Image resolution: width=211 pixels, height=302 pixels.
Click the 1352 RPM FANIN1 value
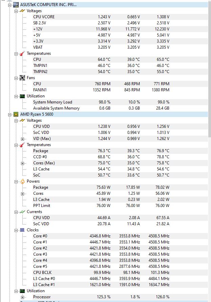[102, 90]
